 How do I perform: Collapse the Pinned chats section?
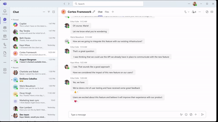12,20
